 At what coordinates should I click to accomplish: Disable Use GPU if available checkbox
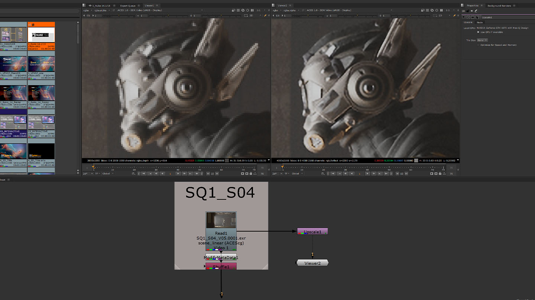(x=478, y=32)
